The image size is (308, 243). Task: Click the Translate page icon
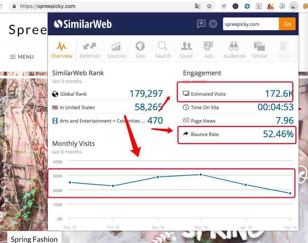pyautogui.click(x=198, y=6)
